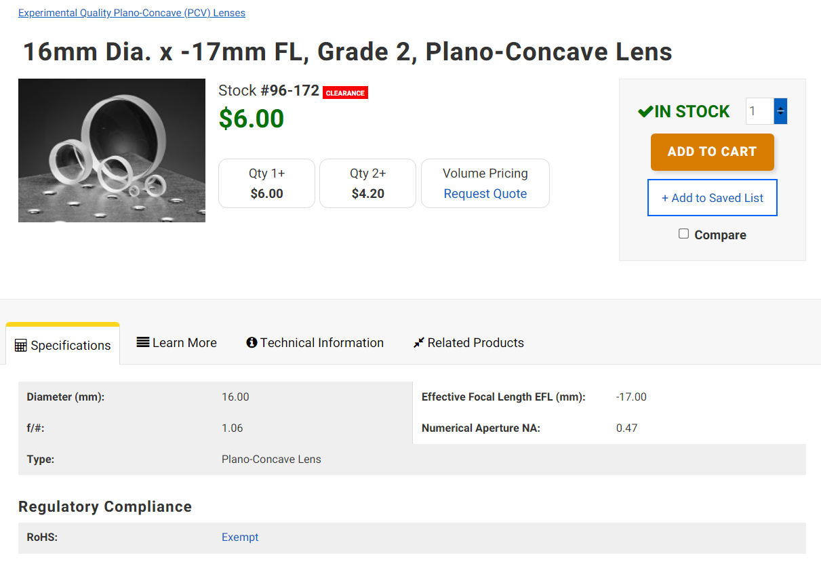
Task: Click Add to Saved List
Action: (x=712, y=197)
